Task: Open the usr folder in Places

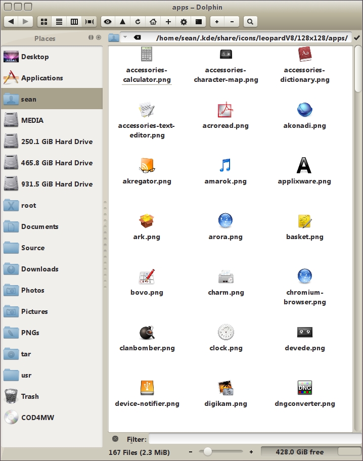Action: pyautogui.click(x=52, y=375)
